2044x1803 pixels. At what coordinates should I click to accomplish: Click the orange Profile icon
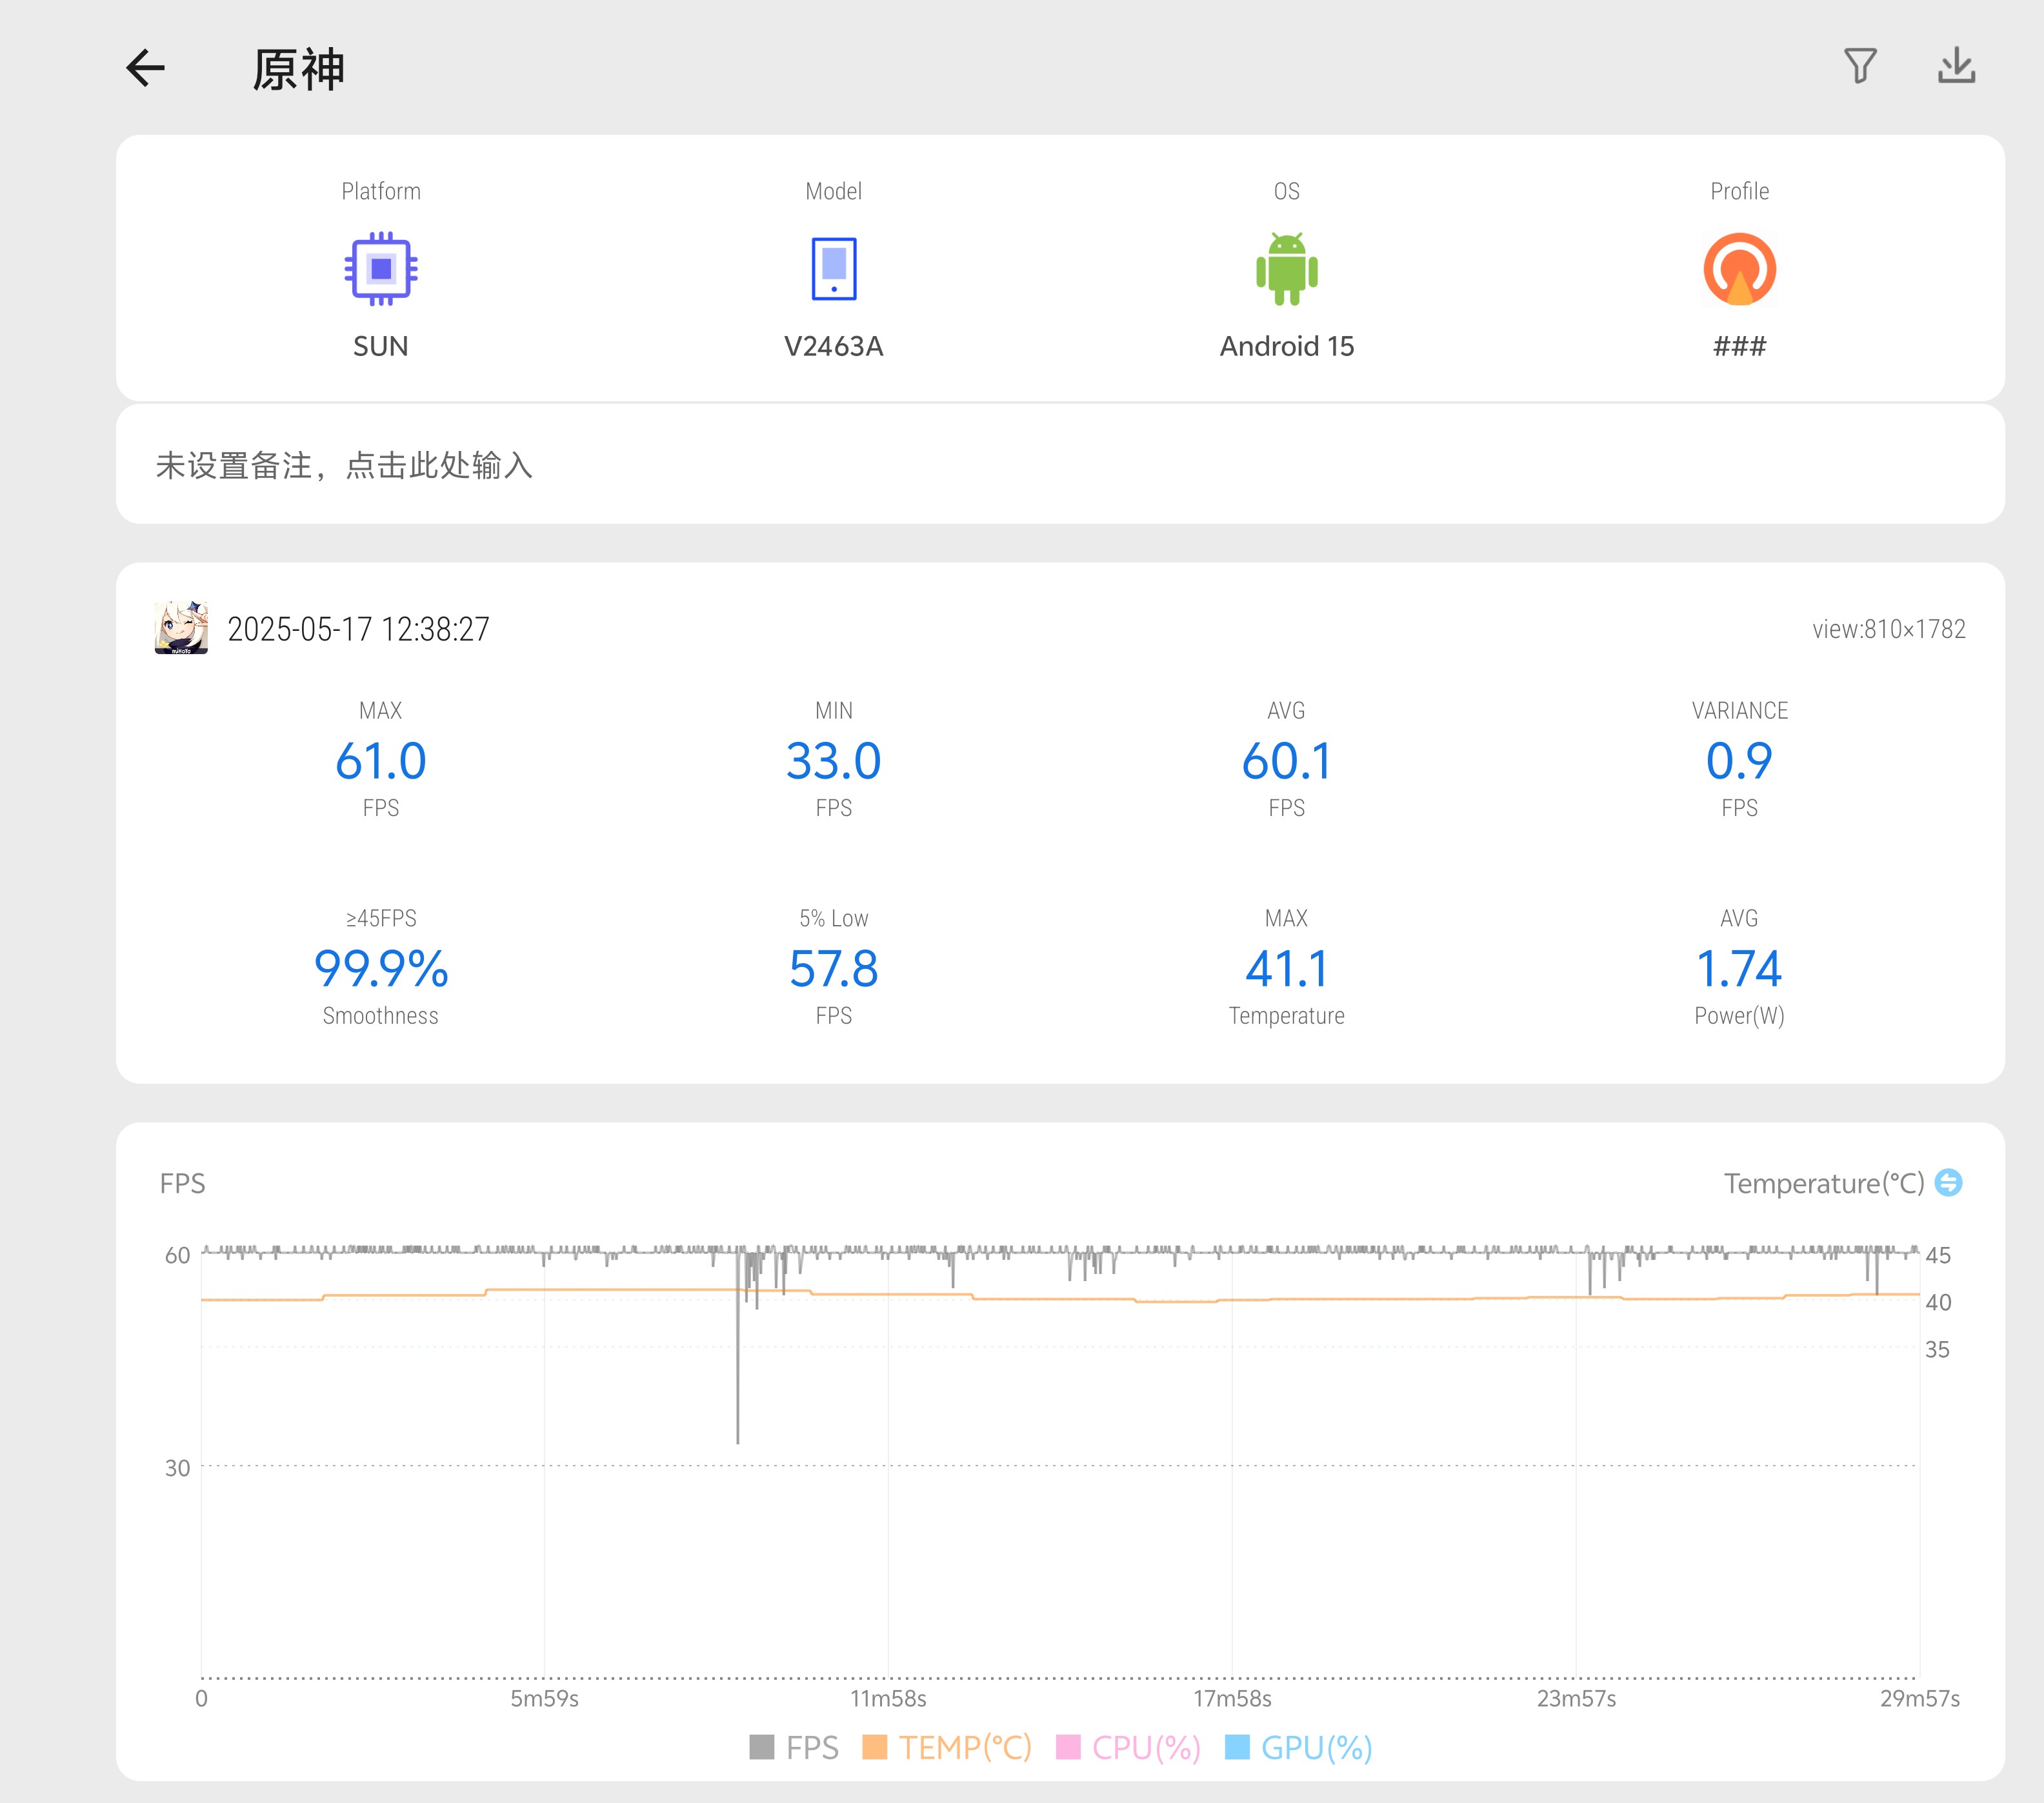(x=1740, y=269)
